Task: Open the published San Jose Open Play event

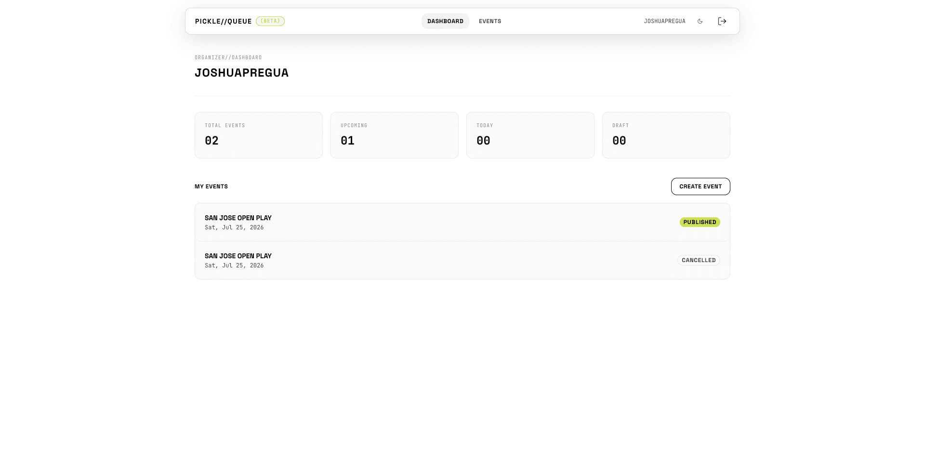Action: (462, 222)
